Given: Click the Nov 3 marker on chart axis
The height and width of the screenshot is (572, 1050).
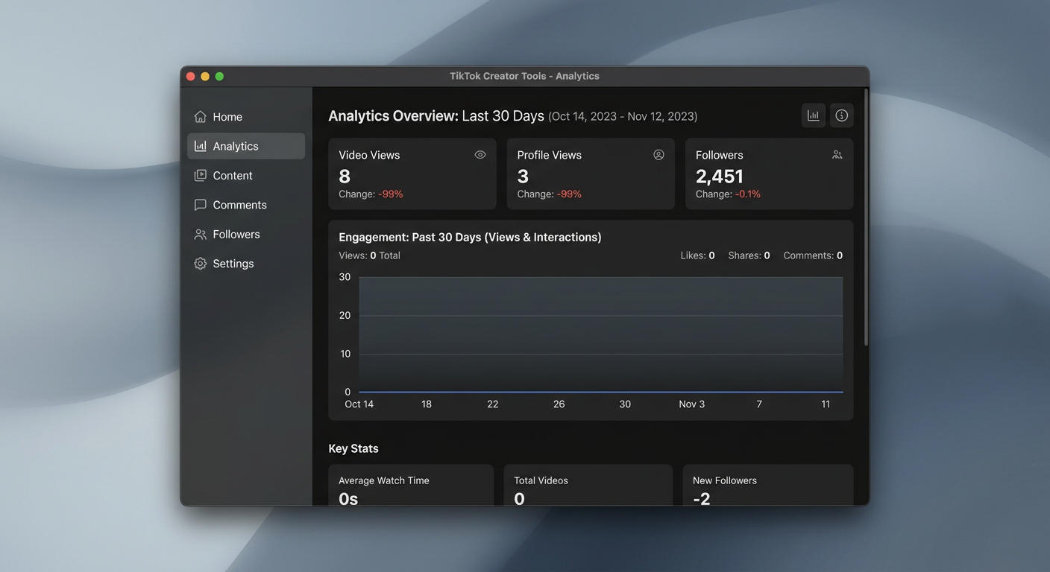Looking at the screenshot, I should point(691,404).
